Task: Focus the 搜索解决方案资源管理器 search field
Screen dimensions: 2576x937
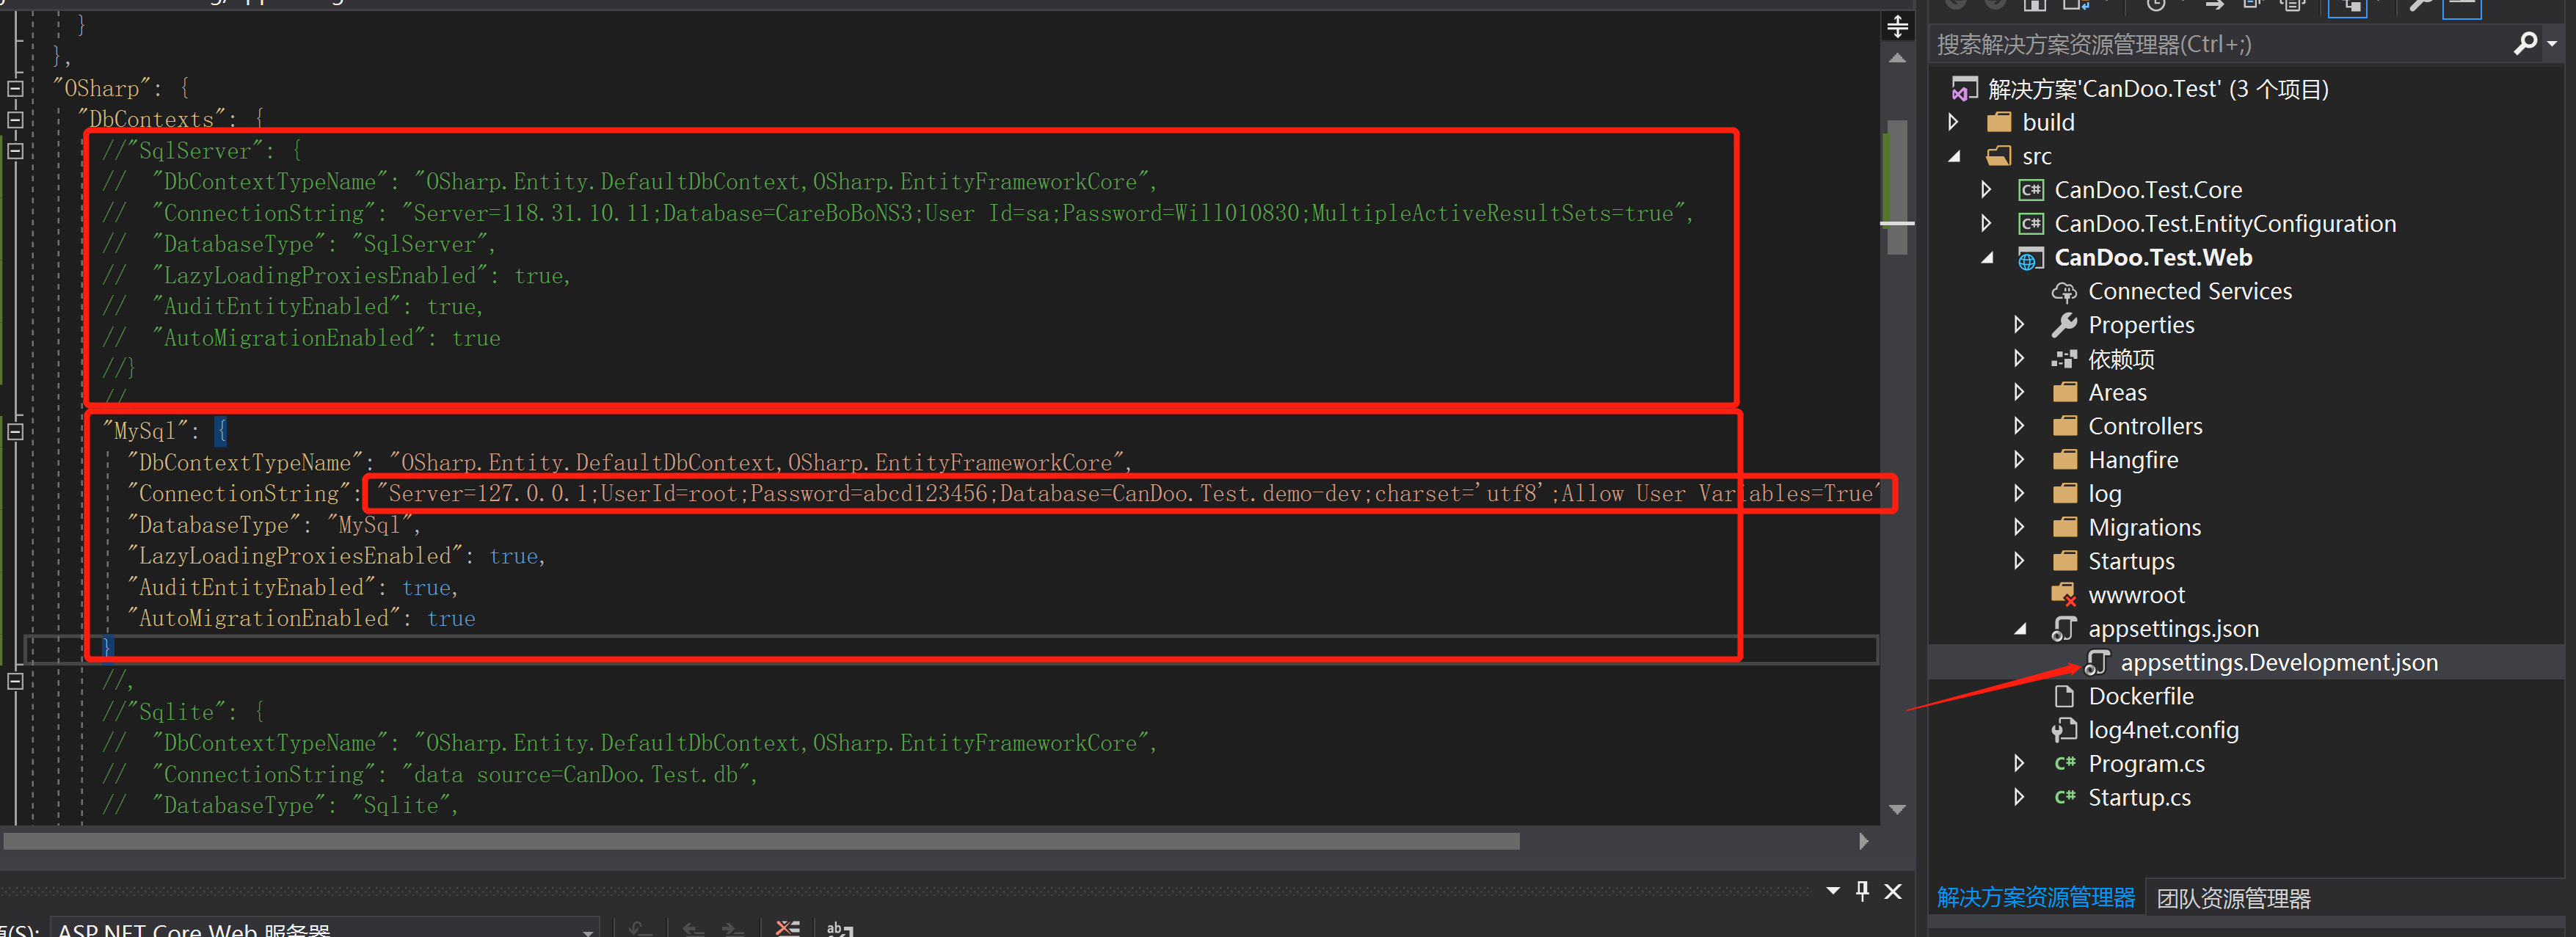Action: pos(2220,44)
